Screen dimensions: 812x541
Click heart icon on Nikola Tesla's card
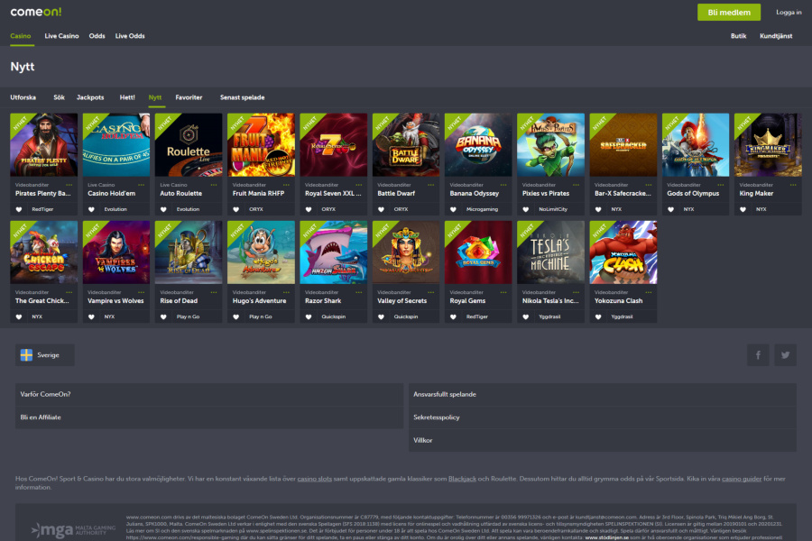tap(526, 316)
